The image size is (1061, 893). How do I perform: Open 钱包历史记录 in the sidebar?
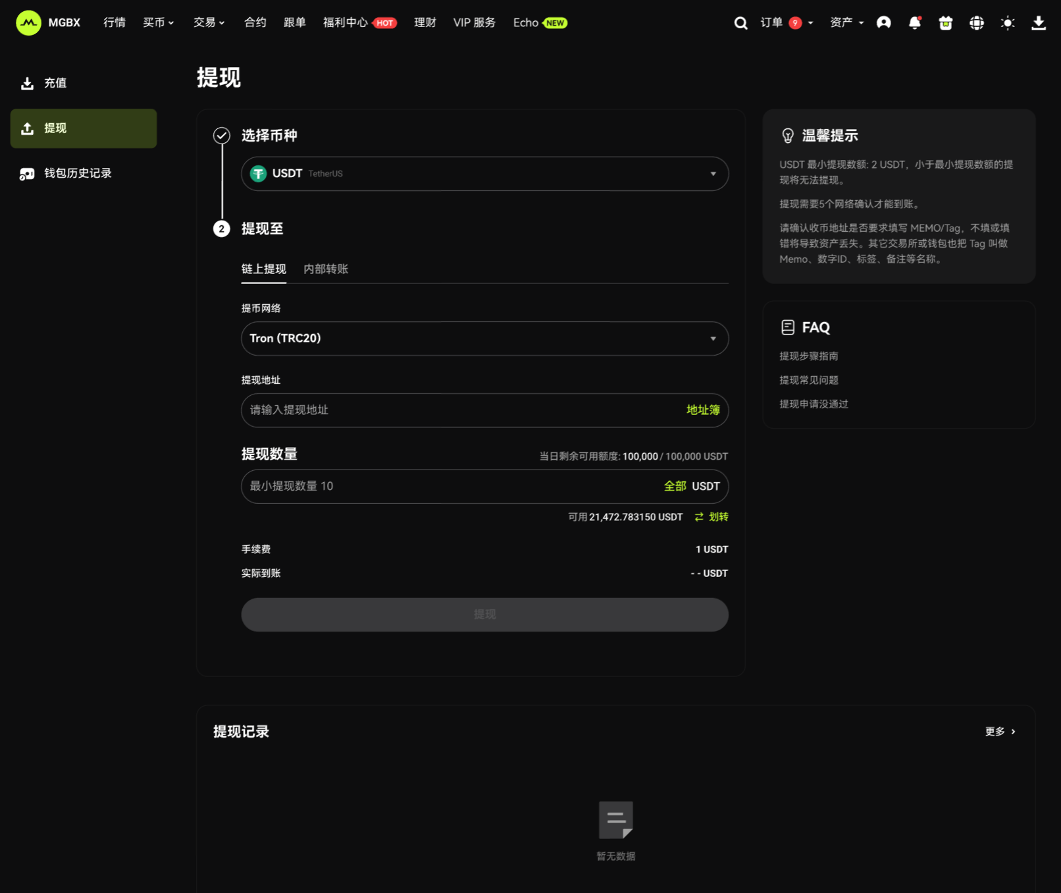(x=78, y=173)
